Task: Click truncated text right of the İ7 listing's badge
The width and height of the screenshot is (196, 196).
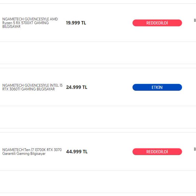Action: pyautogui.click(x=195, y=149)
